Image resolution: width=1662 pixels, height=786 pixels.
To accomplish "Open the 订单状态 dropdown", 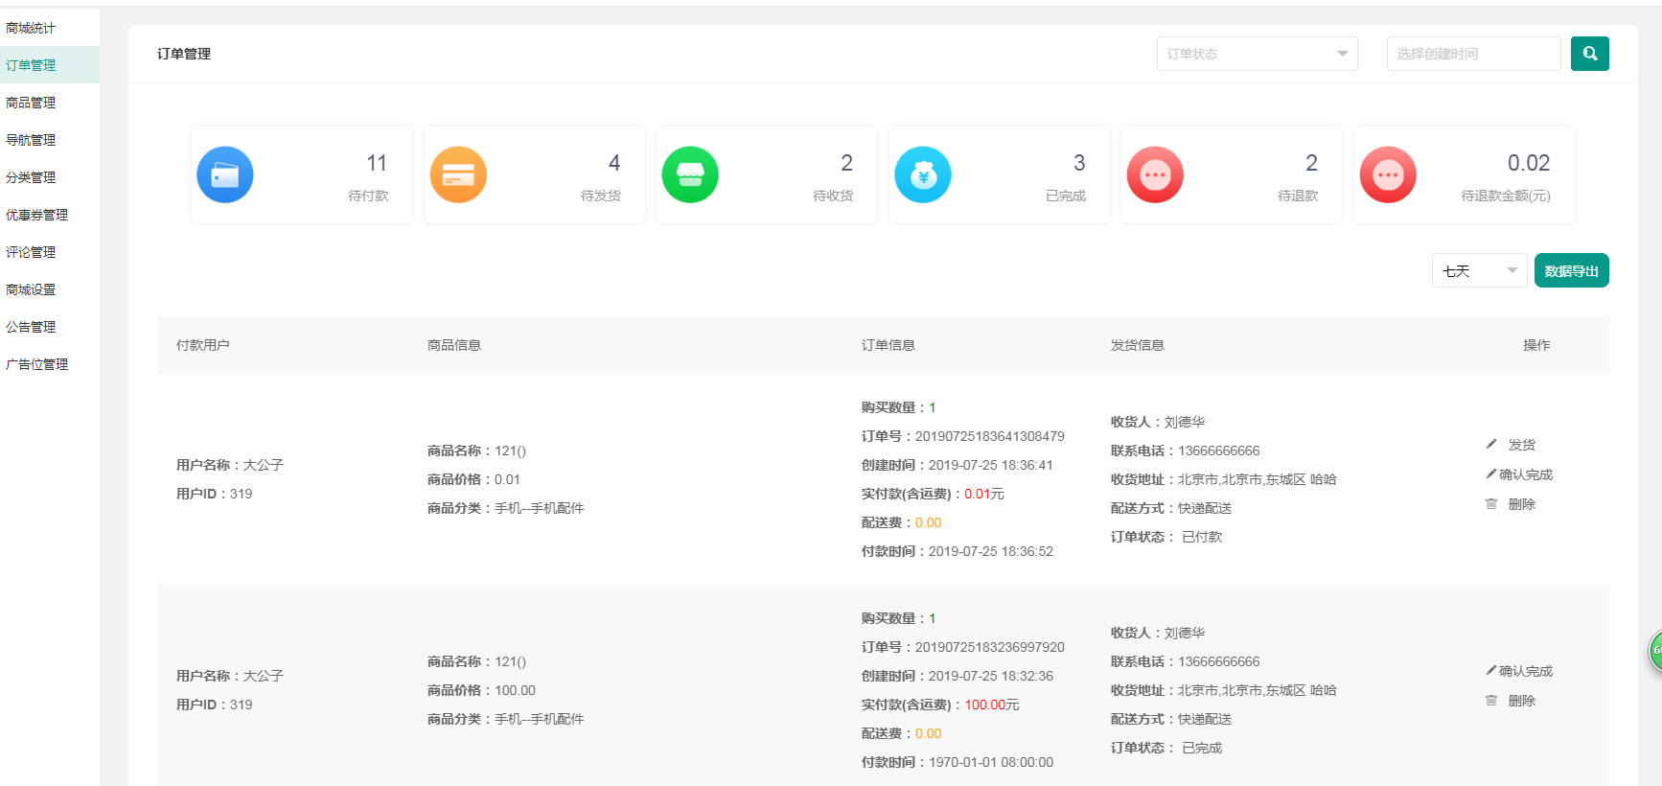I will point(1257,54).
